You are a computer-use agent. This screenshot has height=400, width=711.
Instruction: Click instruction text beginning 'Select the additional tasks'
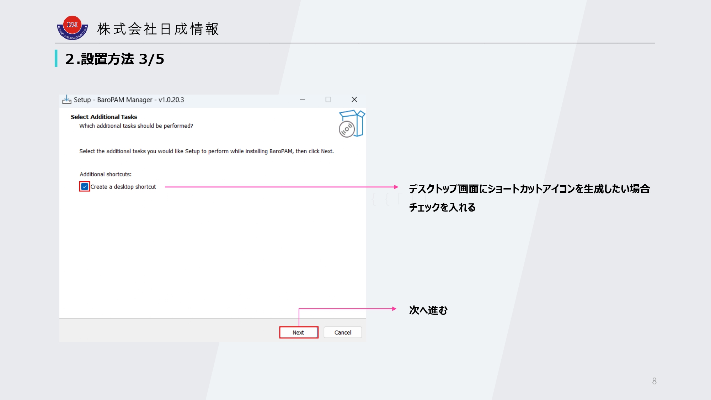point(207,151)
